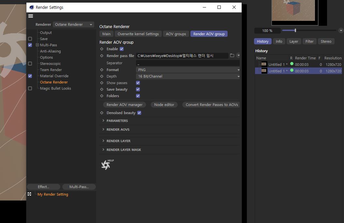
Task: Click the keyframe diamond next to Render pass file
Action: coord(102,56)
